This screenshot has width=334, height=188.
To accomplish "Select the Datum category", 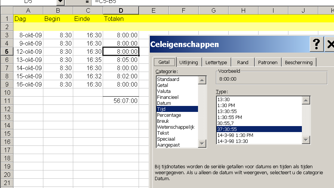I will tap(164, 103).
